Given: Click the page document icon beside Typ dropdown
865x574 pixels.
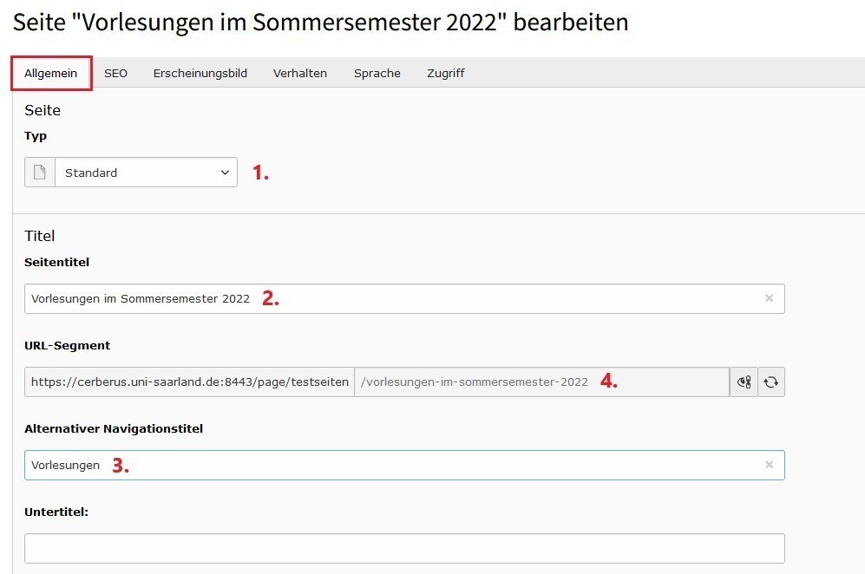Looking at the screenshot, I should [x=40, y=172].
